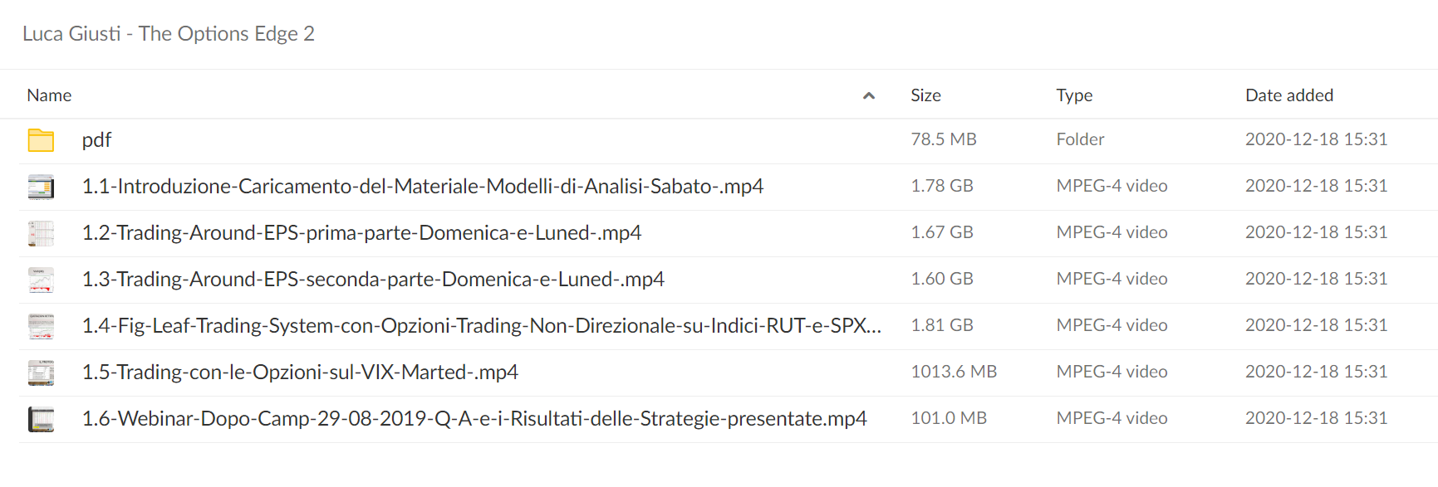The height and width of the screenshot is (487, 1438).
Task: Click the Luca Giusti - The Options Edge 2 title
Action: 169,34
